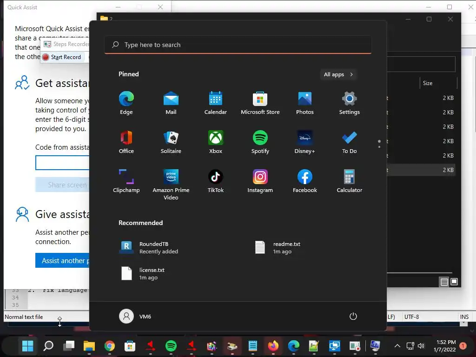Screen dimensions: 476x357
Task: Open the Settings pinned app
Action: (350, 103)
